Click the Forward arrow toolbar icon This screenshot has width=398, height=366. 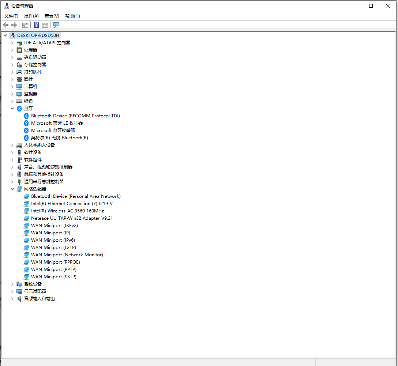coord(14,25)
